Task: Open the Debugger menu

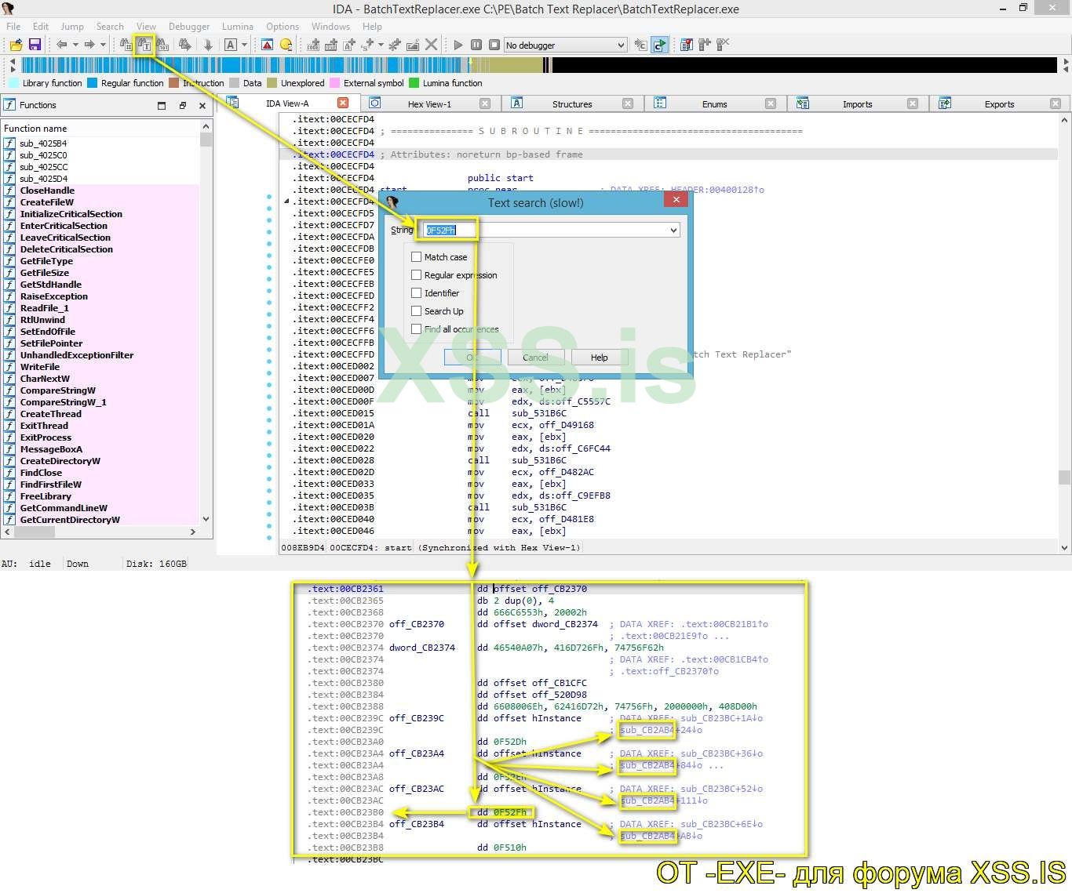Action: [x=189, y=26]
